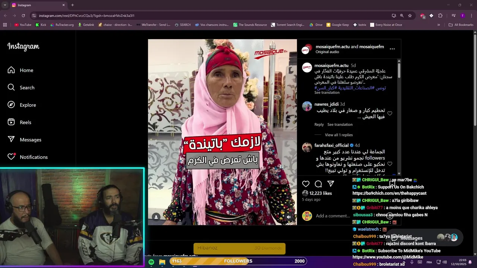
Task: Open File Explorer from taskbar
Action: [162, 262]
